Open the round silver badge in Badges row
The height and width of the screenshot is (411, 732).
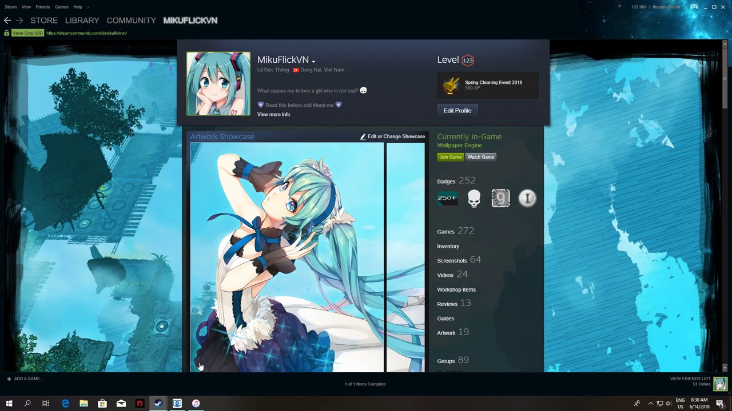tap(527, 198)
